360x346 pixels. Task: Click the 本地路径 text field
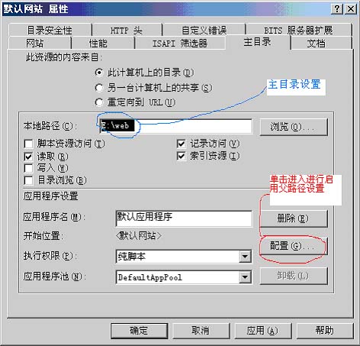[x=175, y=126]
